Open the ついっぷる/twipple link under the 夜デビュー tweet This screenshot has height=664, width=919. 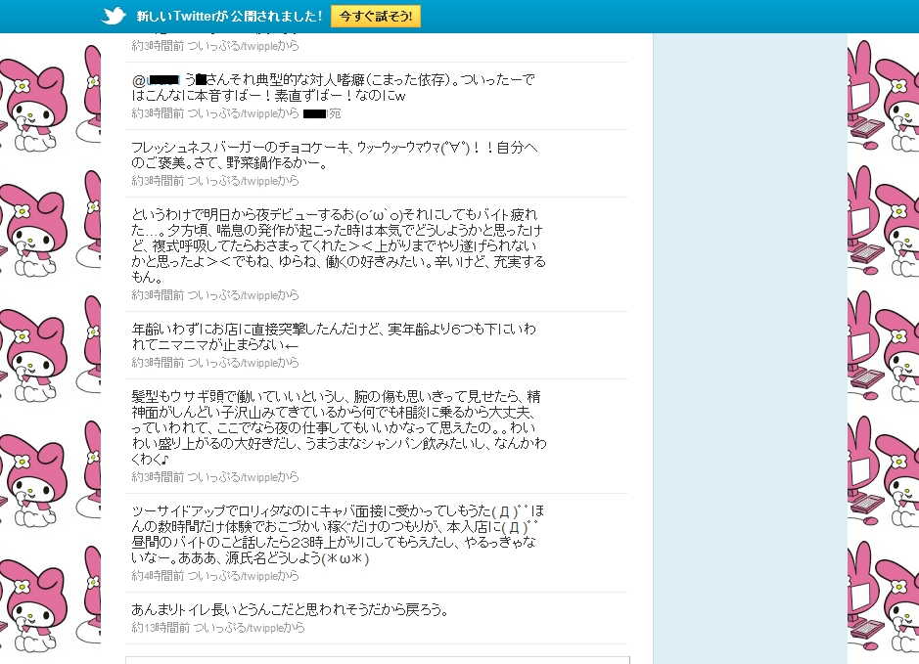click(x=234, y=295)
